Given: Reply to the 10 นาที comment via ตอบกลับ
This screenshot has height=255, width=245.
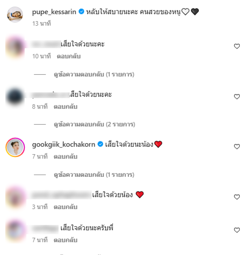Looking at the screenshot, I should [x=69, y=56].
